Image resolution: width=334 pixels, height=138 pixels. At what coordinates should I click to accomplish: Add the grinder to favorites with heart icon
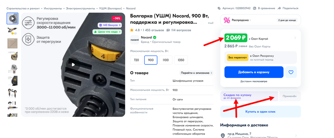pyautogui.click(x=291, y=72)
